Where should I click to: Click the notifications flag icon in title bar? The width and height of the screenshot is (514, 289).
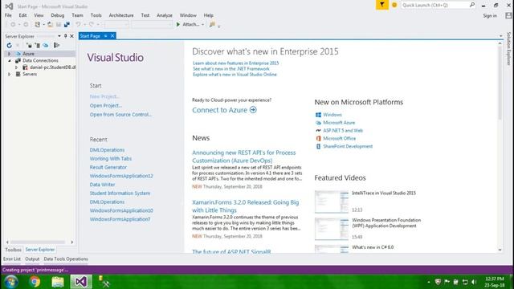tap(382, 5)
